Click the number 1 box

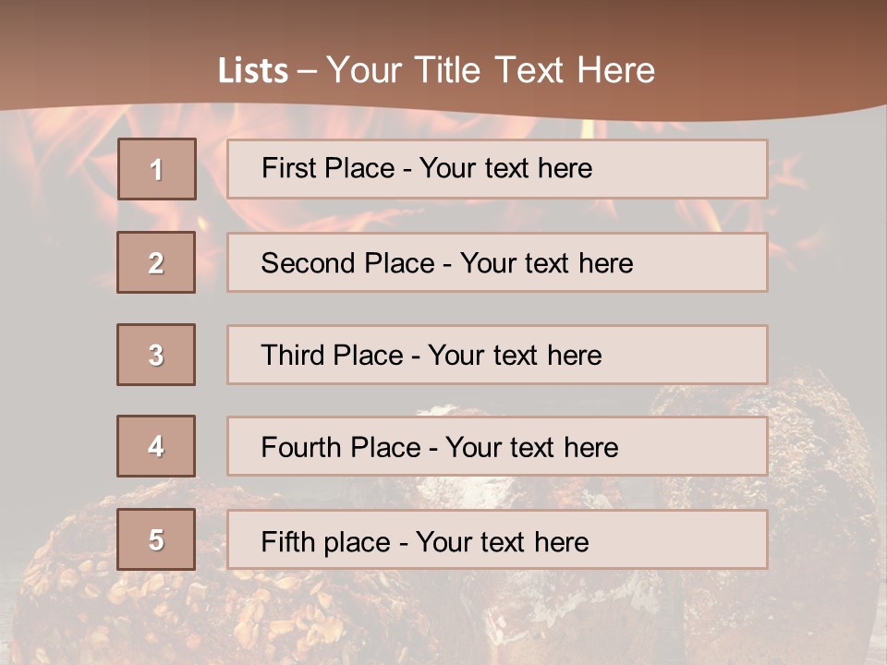coord(157,169)
